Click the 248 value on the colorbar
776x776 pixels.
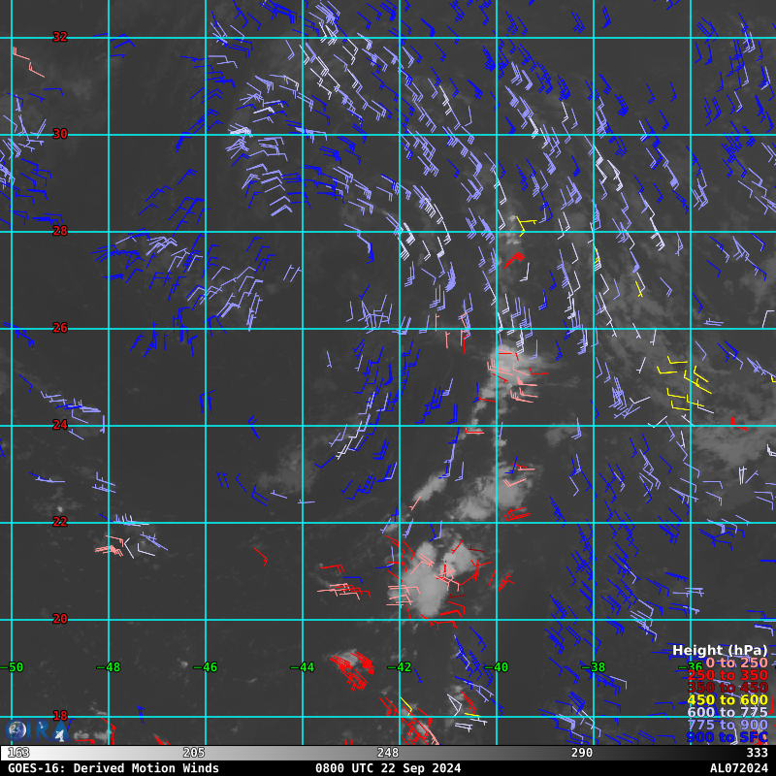[x=388, y=753]
